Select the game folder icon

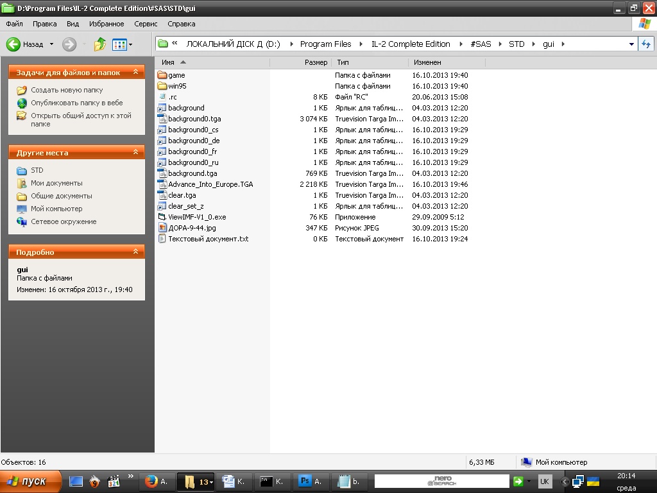click(x=162, y=75)
